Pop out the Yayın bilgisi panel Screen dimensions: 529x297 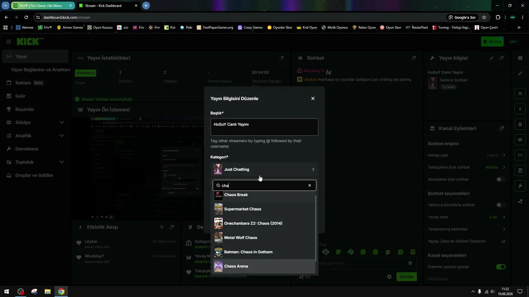tap(501, 58)
